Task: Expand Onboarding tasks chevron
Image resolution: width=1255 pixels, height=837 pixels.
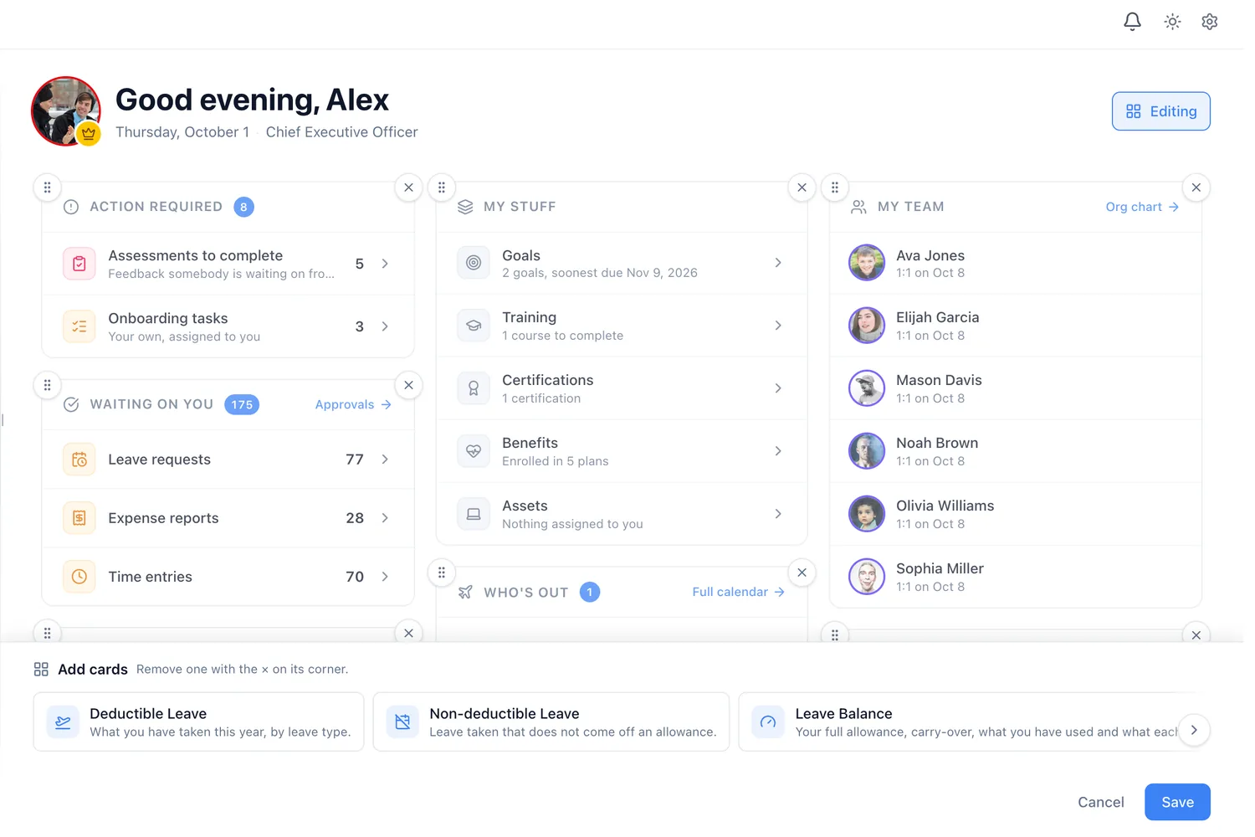Action: [385, 326]
